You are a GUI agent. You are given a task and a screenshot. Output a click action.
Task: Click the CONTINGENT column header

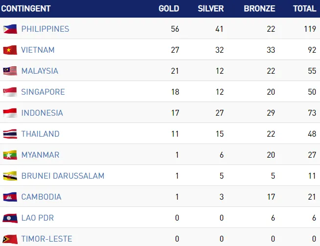click(26, 8)
